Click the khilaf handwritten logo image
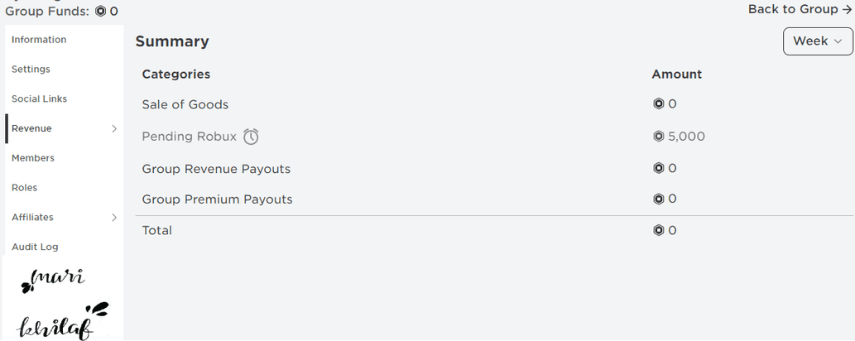The width and height of the screenshot is (855, 341). pos(63,321)
